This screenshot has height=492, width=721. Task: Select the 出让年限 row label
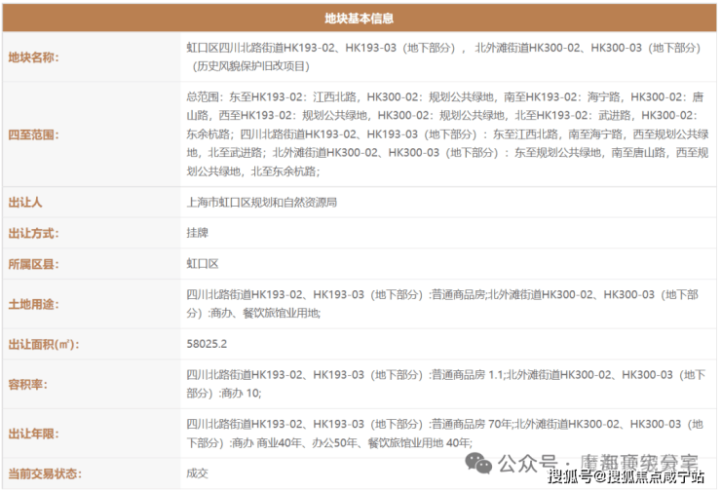(34, 434)
